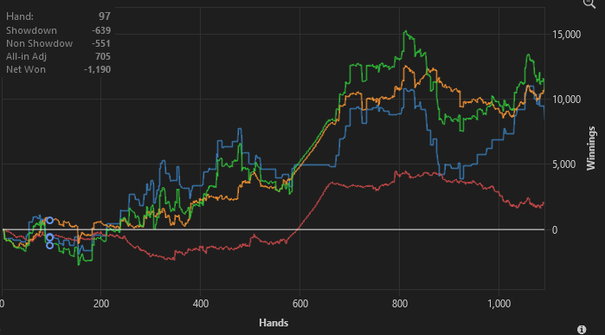
Task: Click the Showdown value -639
Action: pos(101,30)
